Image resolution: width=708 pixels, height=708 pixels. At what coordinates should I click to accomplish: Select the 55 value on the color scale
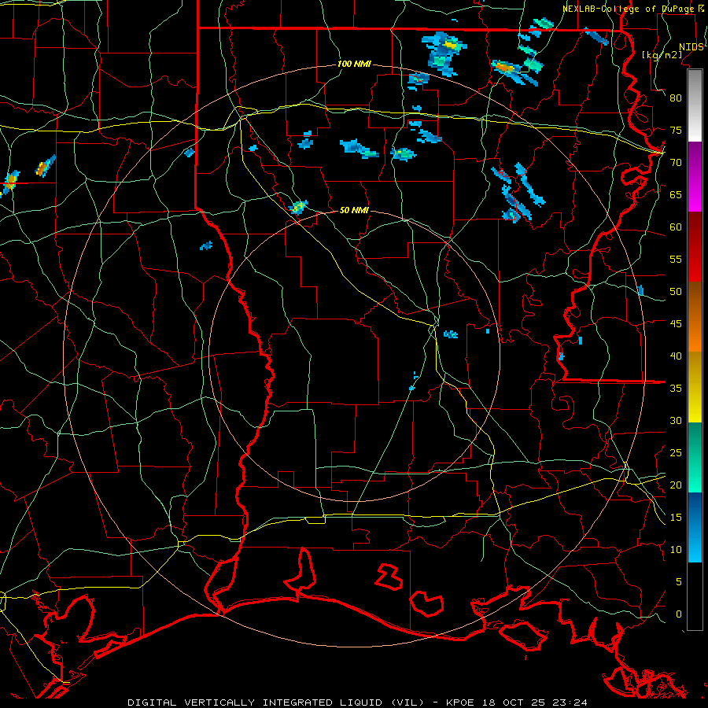[676, 259]
